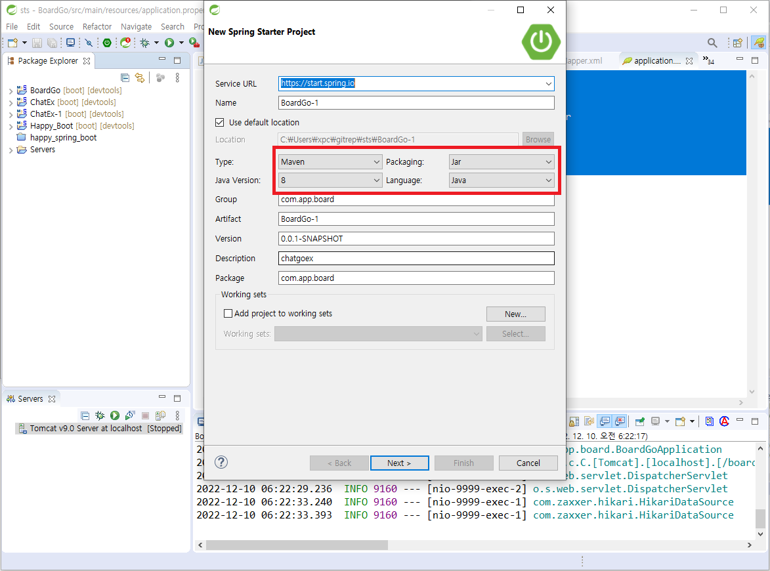Open the Navigate menu
This screenshot has height=571, width=770.
[x=136, y=26]
